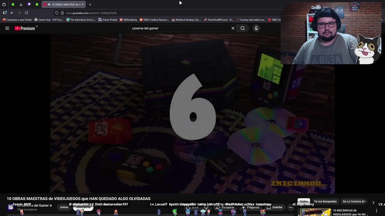Open '10 MECÁNICAS de VIDEOJUEGOS que YA NO' title

[x=350, y=212]
